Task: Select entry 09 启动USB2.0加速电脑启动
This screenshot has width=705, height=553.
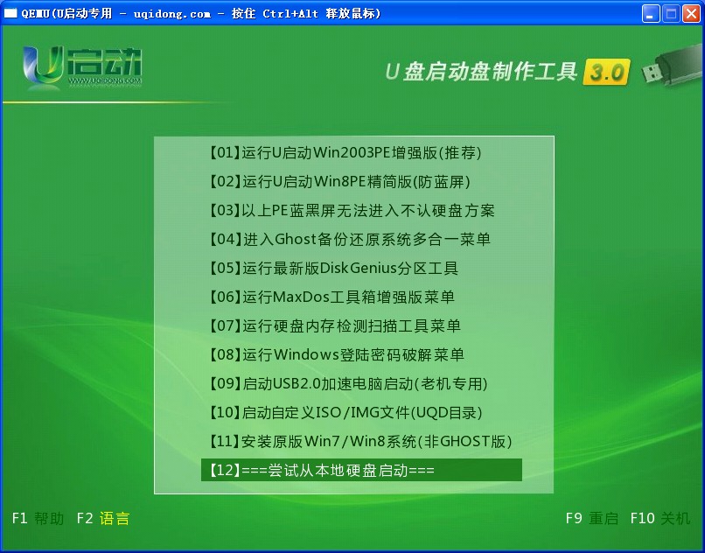Action: 348,384
